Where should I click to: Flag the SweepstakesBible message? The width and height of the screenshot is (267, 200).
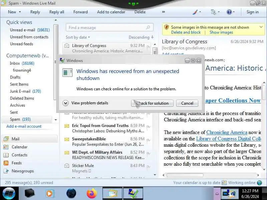pyautogui.click(x=148, y=140)
